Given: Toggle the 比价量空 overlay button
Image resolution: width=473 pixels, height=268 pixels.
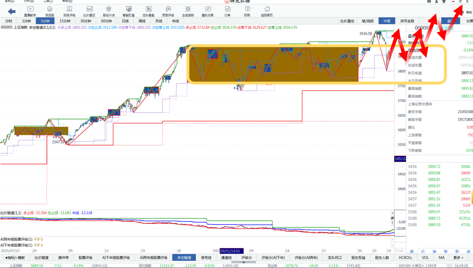Looking at the screenshot, I should tap(347, 21).
